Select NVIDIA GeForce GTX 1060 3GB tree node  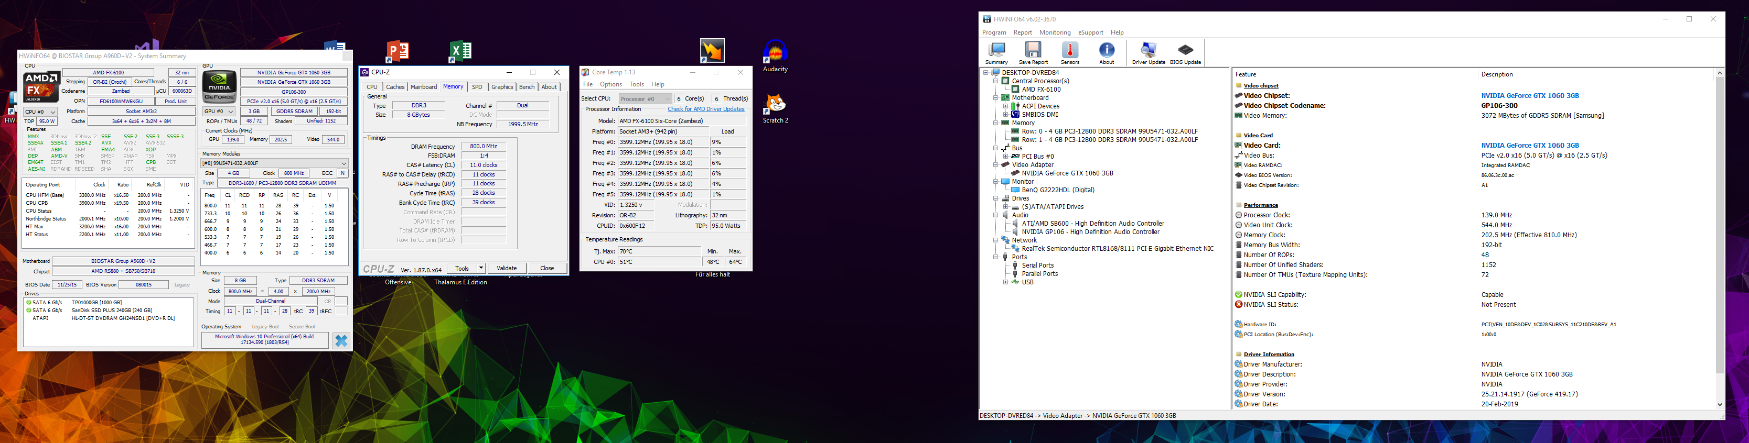click(1067, 173)
